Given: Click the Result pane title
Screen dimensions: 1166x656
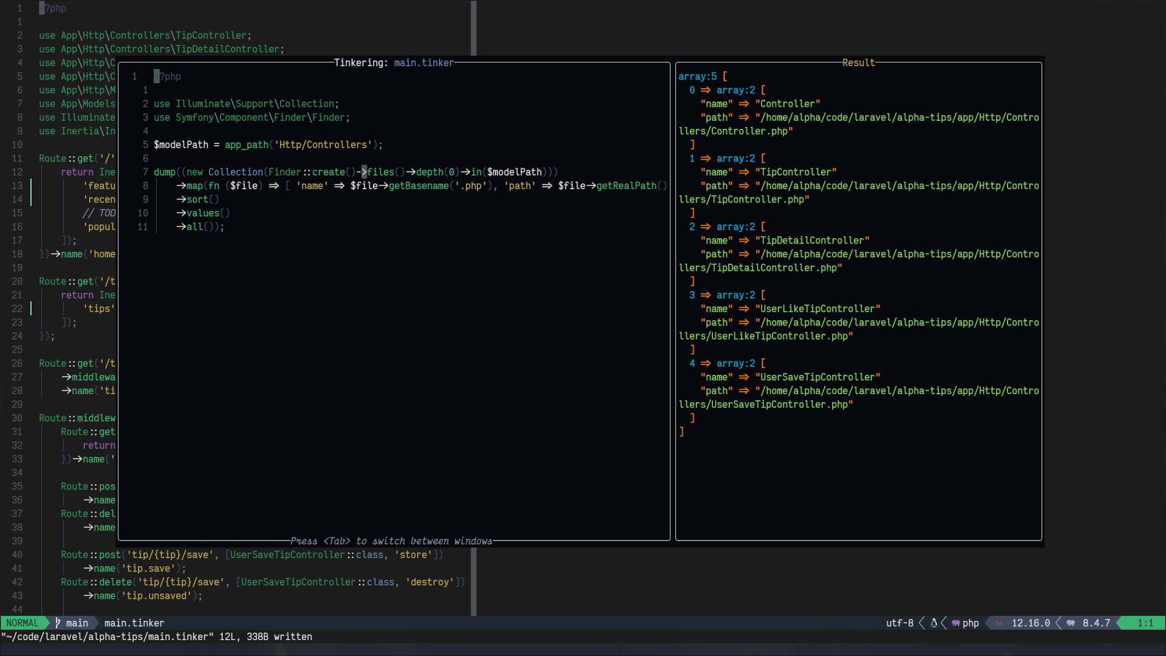Looking at the screenshot, I should pos(858,63).
